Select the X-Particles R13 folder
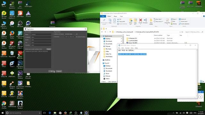 pyautogui.click(x=133, y=38)
